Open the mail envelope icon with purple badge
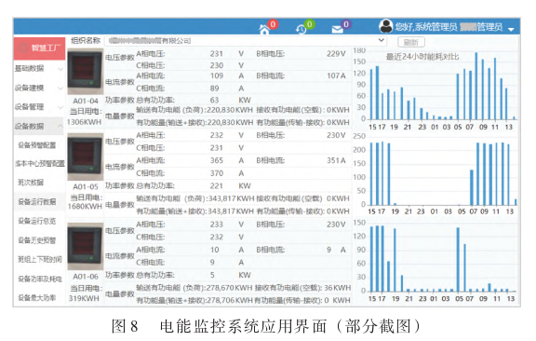Image resolution: width=536 pixels, height=341 pixels. click(338, 30)
